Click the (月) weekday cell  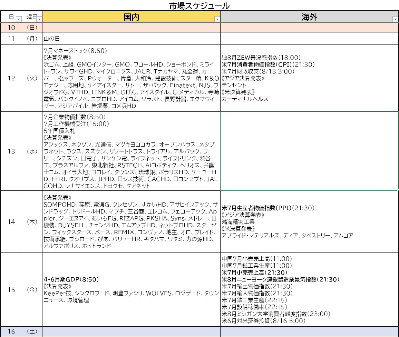pyautogui.click(x=32, y=38)
